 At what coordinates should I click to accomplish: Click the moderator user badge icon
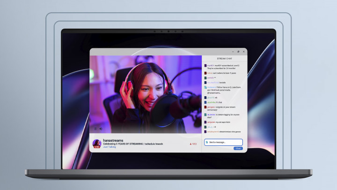coord(205,87)
